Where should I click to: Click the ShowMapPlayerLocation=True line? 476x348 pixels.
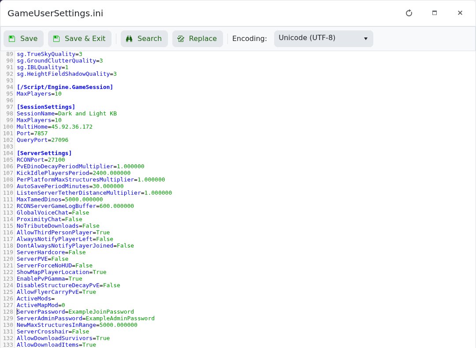coord(62,272)
